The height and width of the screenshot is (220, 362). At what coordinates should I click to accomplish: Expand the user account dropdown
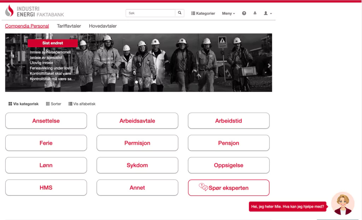[x=268, y=13]
